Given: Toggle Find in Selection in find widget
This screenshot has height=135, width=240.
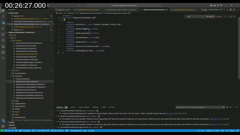Looking at the screenshot, I should coord(231,16).
